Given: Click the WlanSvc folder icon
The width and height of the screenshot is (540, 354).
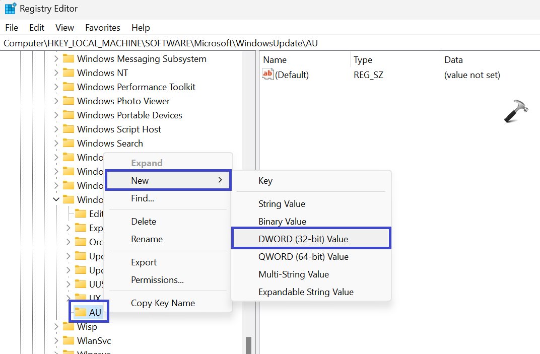Looking at the screenshot, I should 69,341.
